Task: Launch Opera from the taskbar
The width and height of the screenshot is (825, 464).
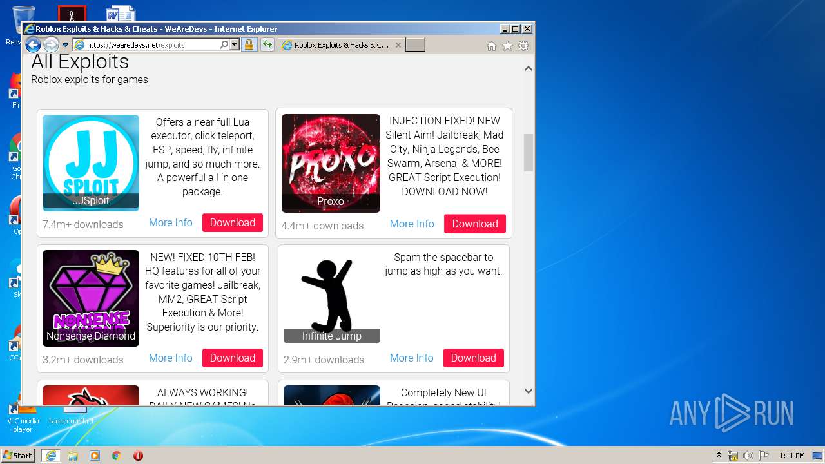Action: point(138,456)
